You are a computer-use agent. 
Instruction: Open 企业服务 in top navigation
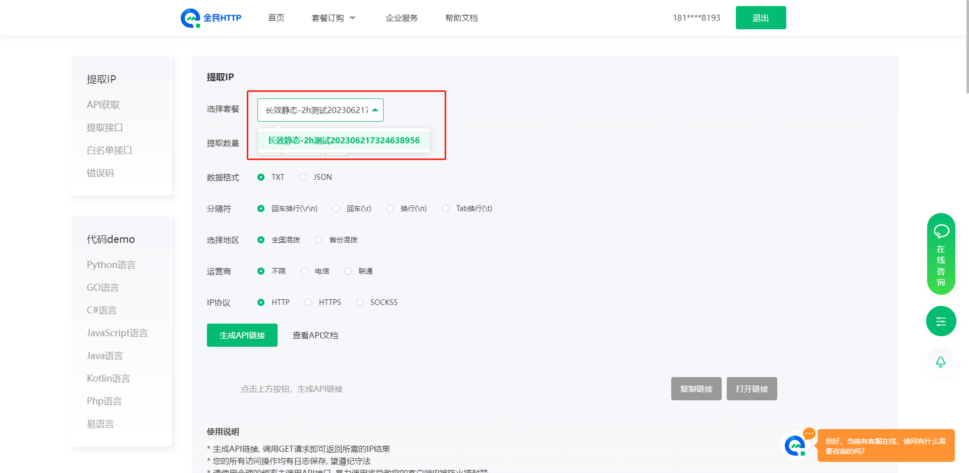(x=402, y=18)
